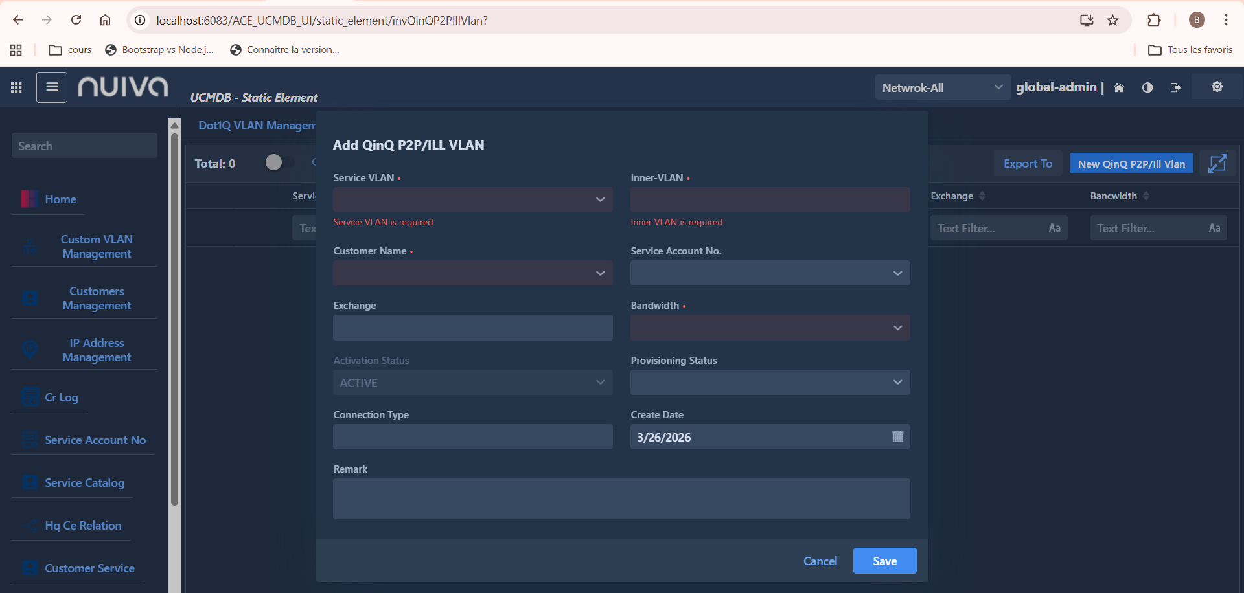Cancel the Add QinQ VLAN dialog
The height and width of the screenshot is (593, 1244).
coord(820,561)
